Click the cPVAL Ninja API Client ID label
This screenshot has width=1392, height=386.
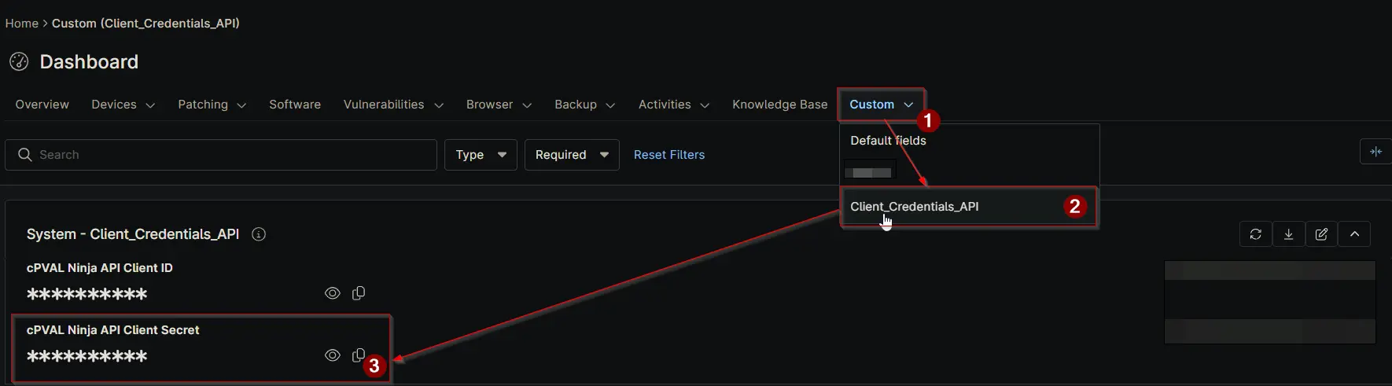(x=100, y=268)
